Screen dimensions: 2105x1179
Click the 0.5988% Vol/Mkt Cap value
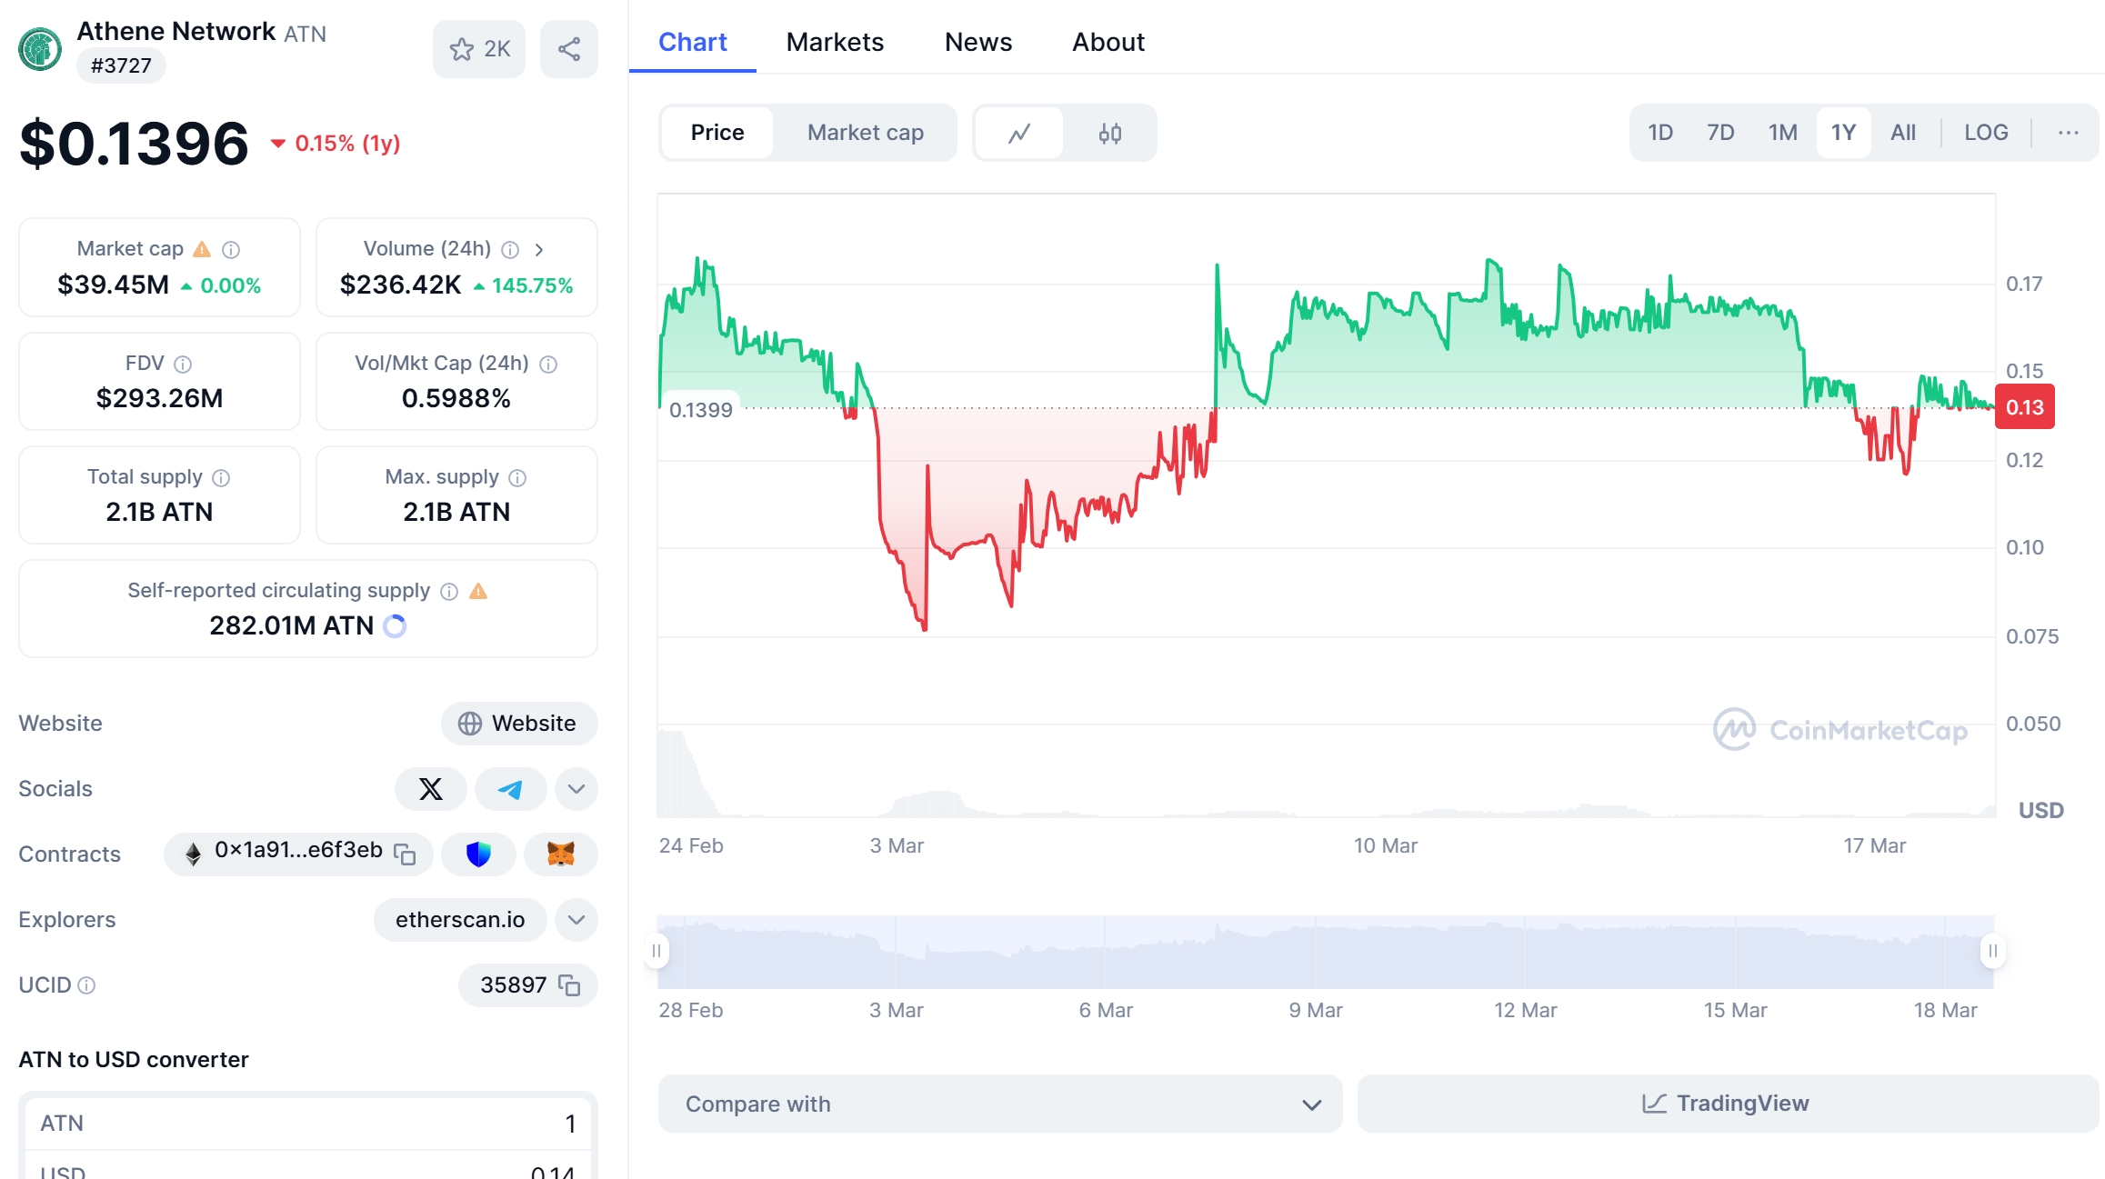(x=456, y=398)
